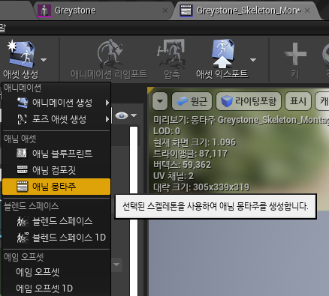This screenshot has height=296, width=329.
Task: Click the 미리보기 montage name text
Action: click(x=241, y=120)
